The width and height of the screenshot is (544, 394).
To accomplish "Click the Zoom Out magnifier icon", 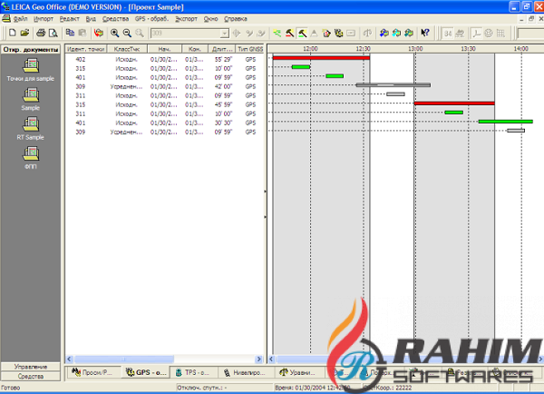I will pos(127,33).
